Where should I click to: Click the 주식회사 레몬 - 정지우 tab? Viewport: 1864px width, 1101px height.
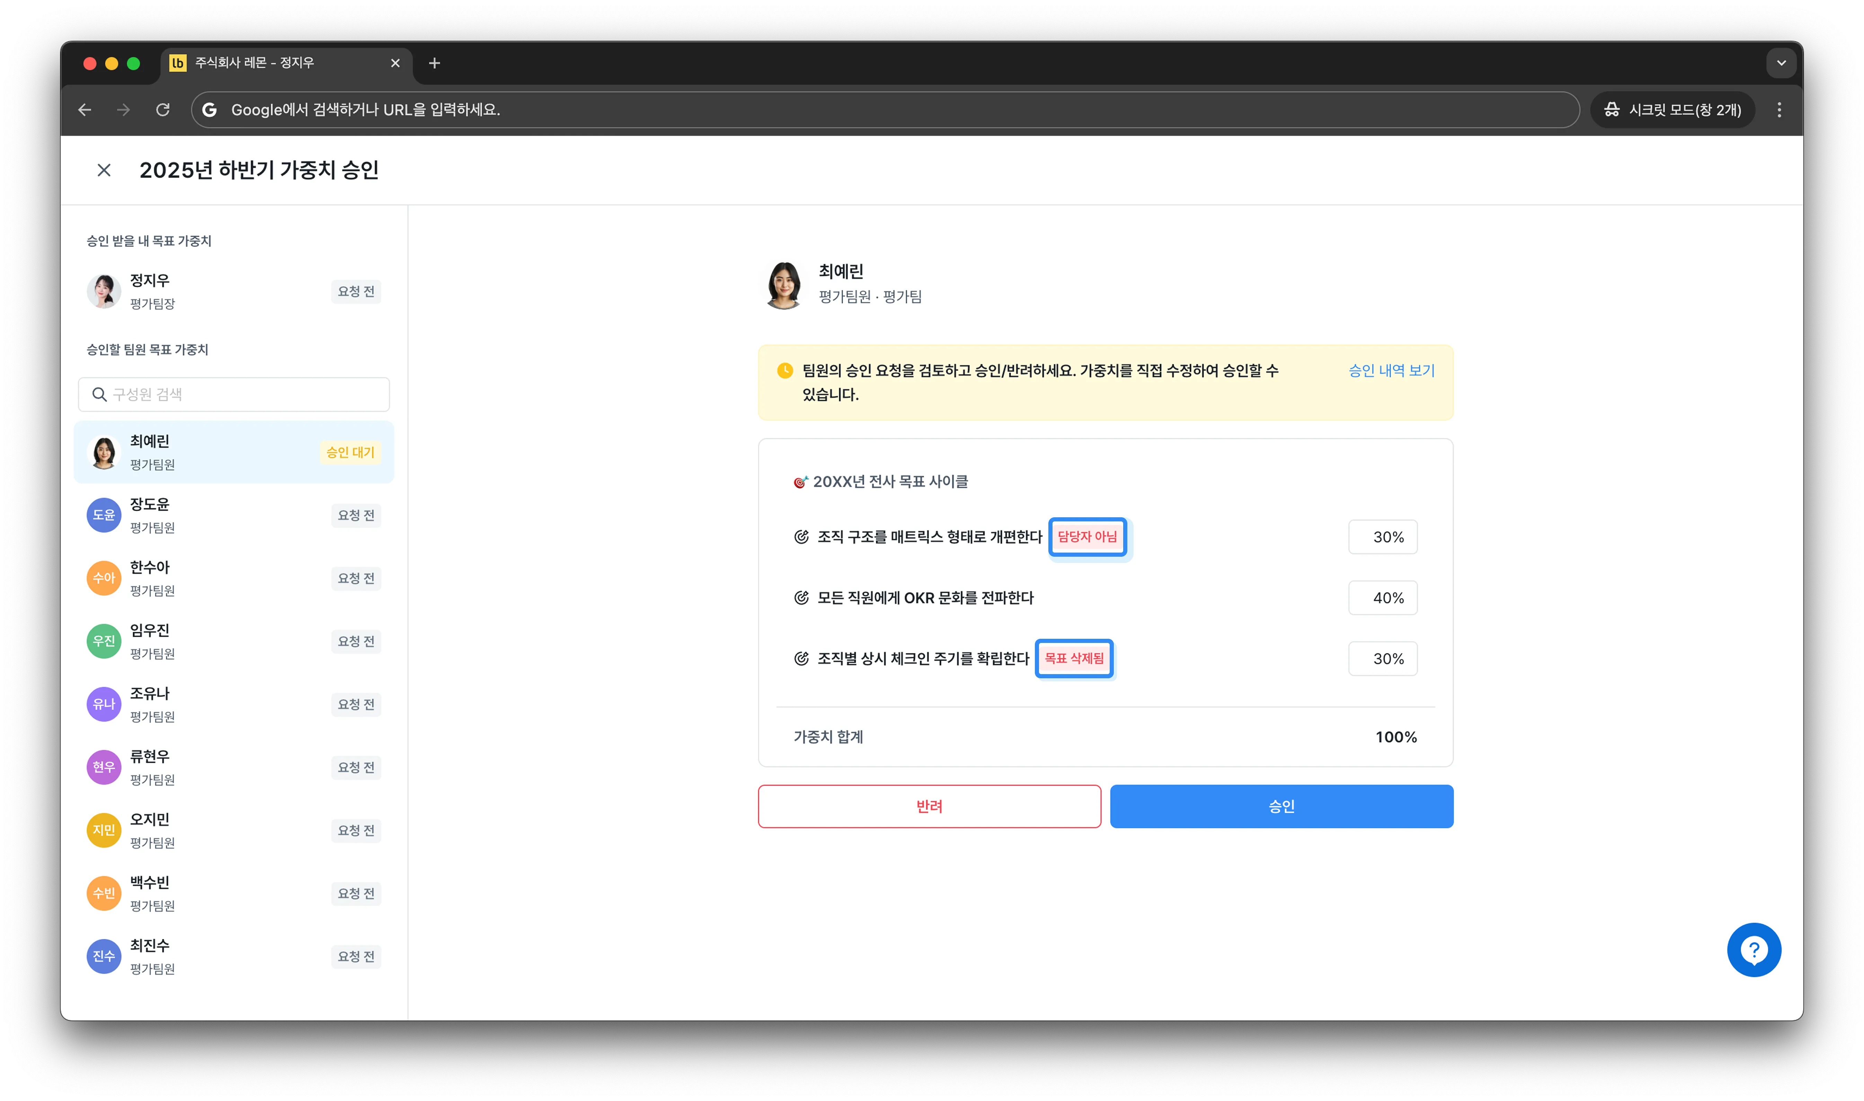coord(286,63)
